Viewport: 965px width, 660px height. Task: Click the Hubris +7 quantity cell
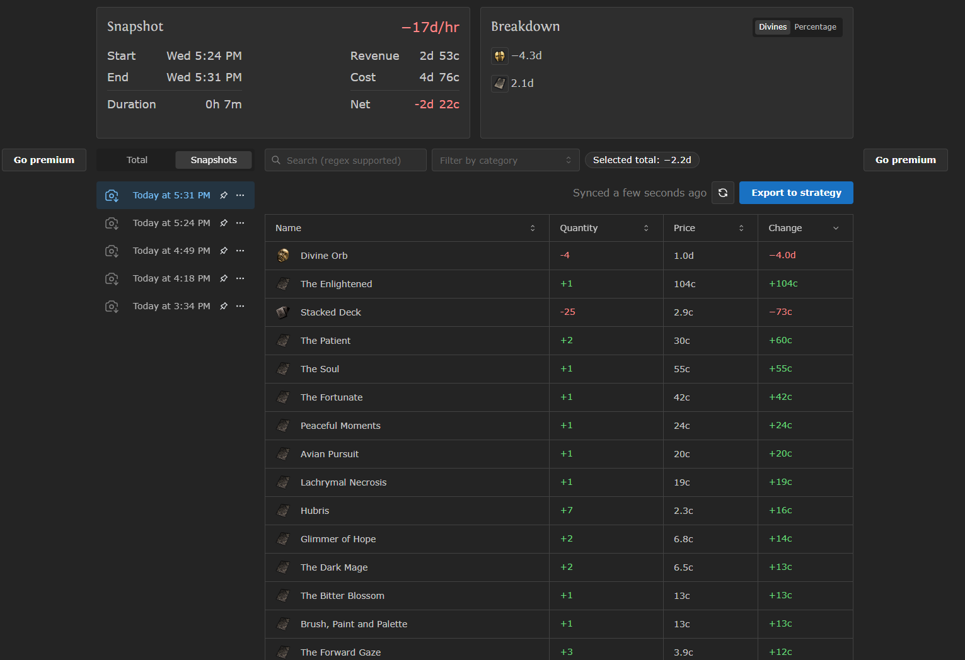606,511
